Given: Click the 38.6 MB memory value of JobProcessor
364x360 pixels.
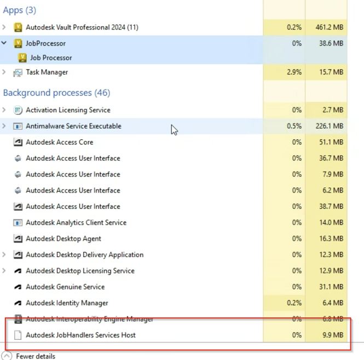Looking at the screenshot, I should [331, 43].
